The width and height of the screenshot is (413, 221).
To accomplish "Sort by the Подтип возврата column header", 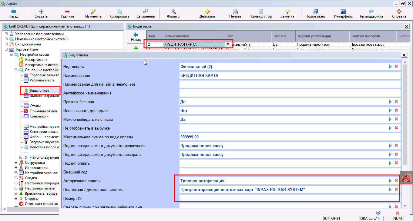I will (x=373, y=36).
